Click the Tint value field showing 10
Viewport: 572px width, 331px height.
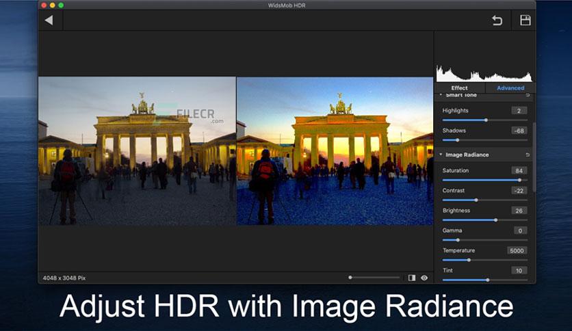[x=519, y=271]
